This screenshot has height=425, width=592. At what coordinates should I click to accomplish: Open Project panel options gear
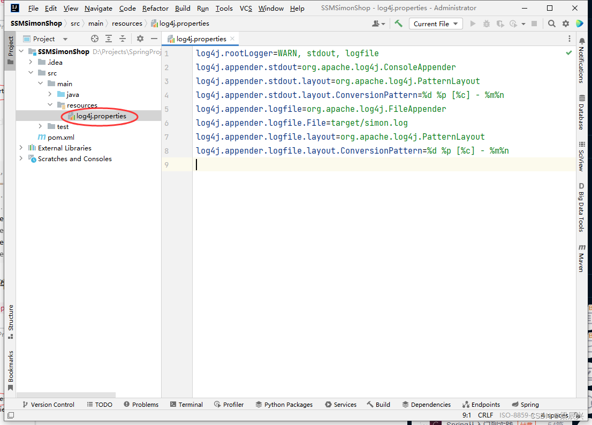pyautogui.click(x=140, y=39)
